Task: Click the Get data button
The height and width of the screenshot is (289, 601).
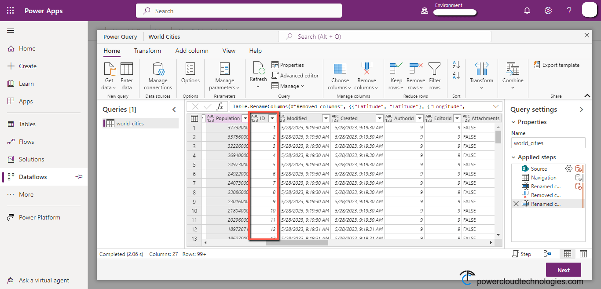Action: pyautogui.click(x=110, y=76)
